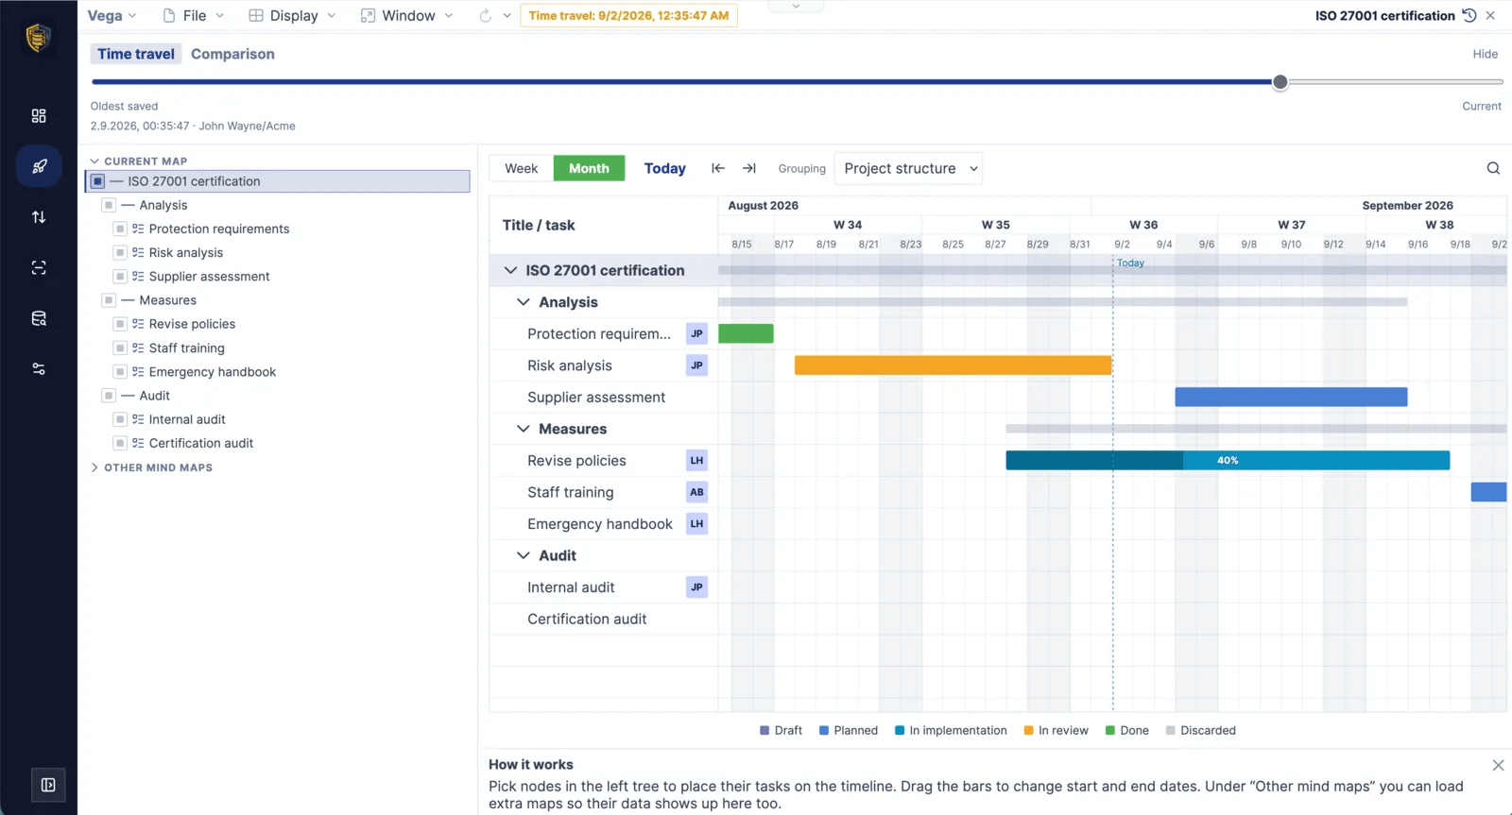Select the rocket icon in sidebar
This screenshot has height=815, width=1512.
(x=39, y=166)
